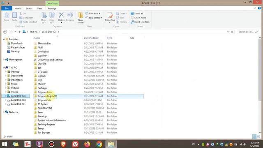Switch to the Share ribbon tab
Screen dimensions: 263x148
(29, 8)
